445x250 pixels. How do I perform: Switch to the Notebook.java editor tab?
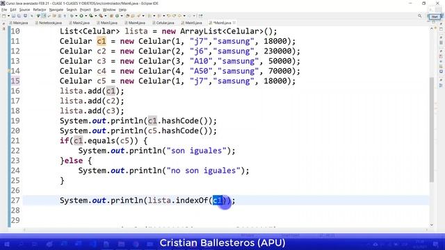[x=48, y=23]
